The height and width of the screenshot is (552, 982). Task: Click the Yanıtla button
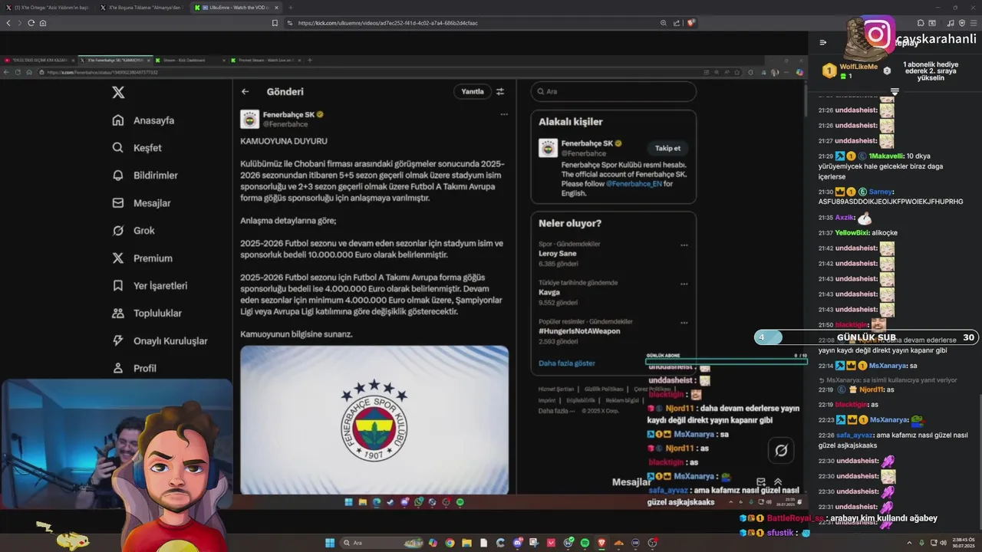473,91
